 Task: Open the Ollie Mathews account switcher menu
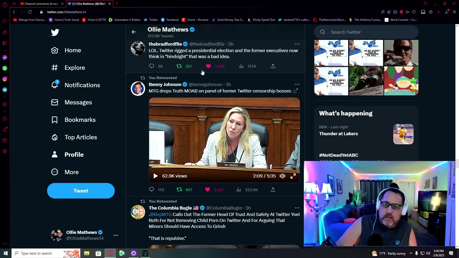coord(116,235)
